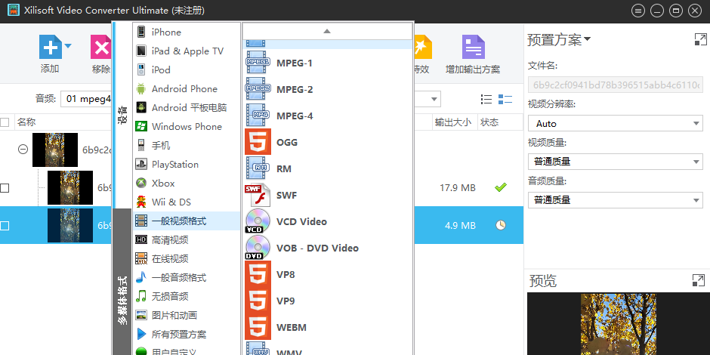
Task: Collapse the source file tree node
Action: pos(23,149)
